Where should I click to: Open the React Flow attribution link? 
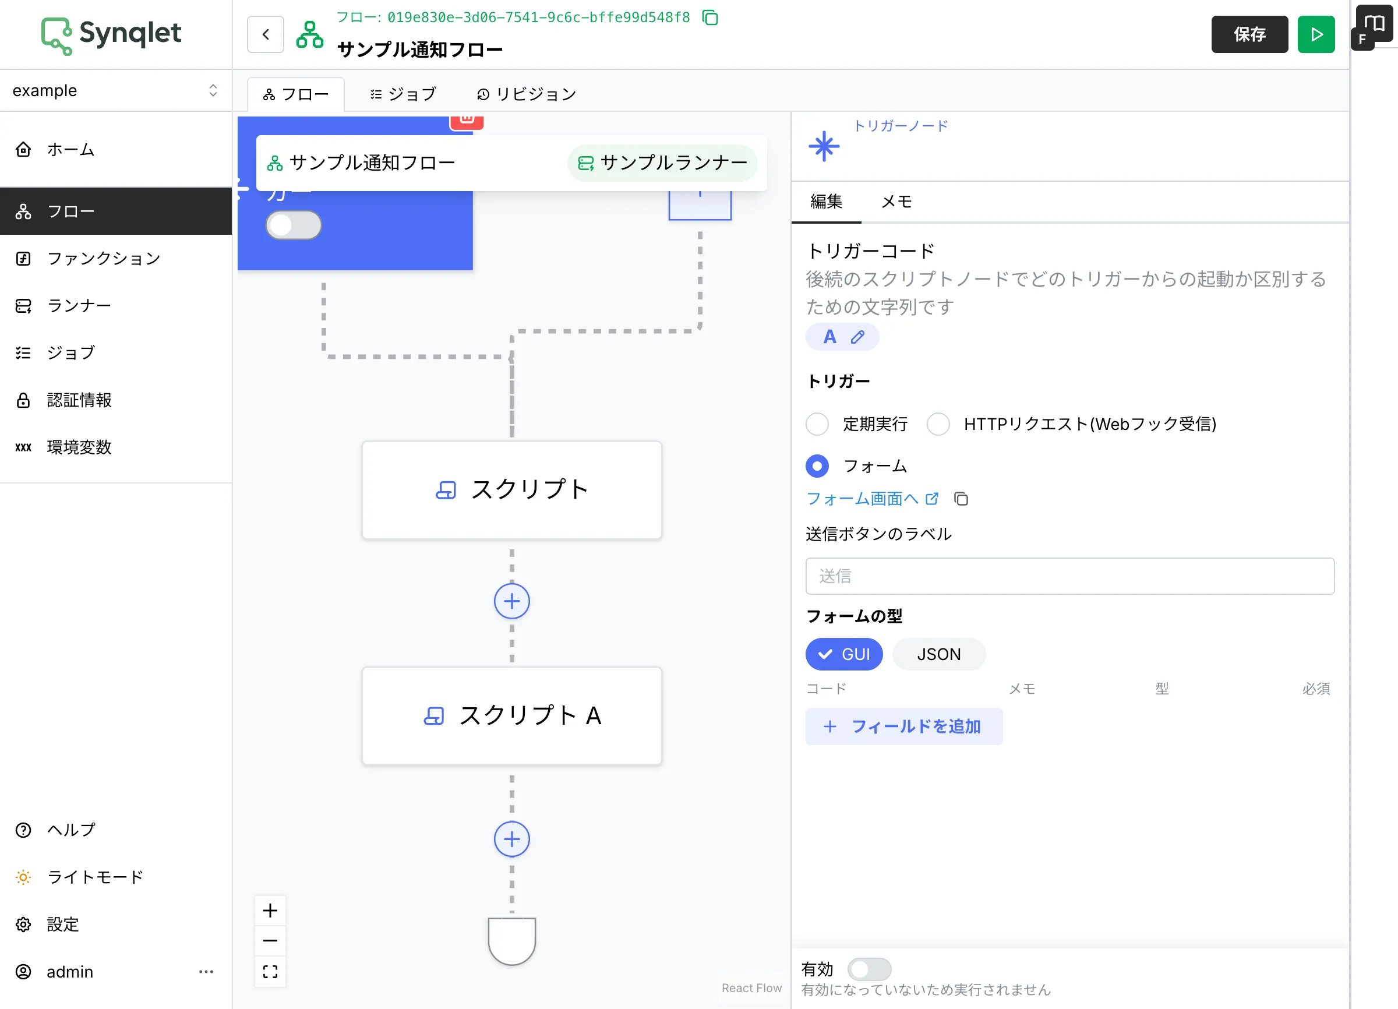pyautogui.click(x=751, y=988)
